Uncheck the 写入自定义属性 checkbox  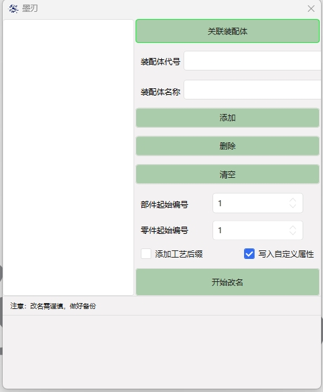point(249,254)
